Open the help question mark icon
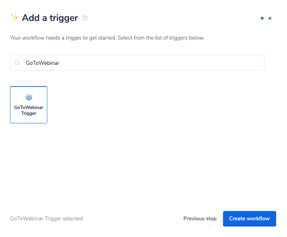Screen dimensions: 287x237 pos(85,18)
